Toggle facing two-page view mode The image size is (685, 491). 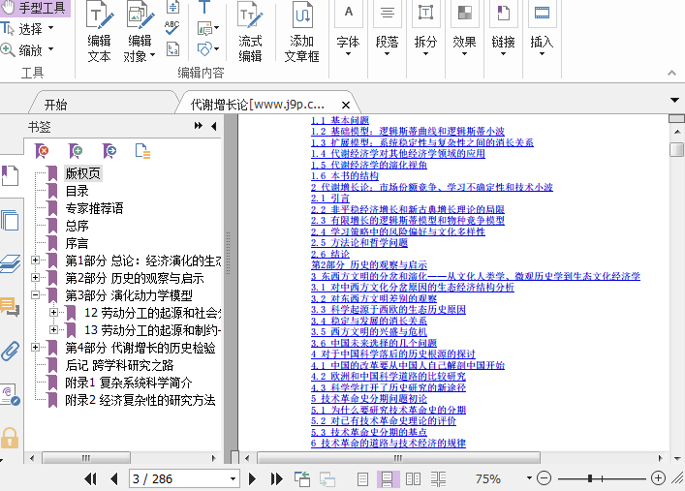click(x=414, y=478)
